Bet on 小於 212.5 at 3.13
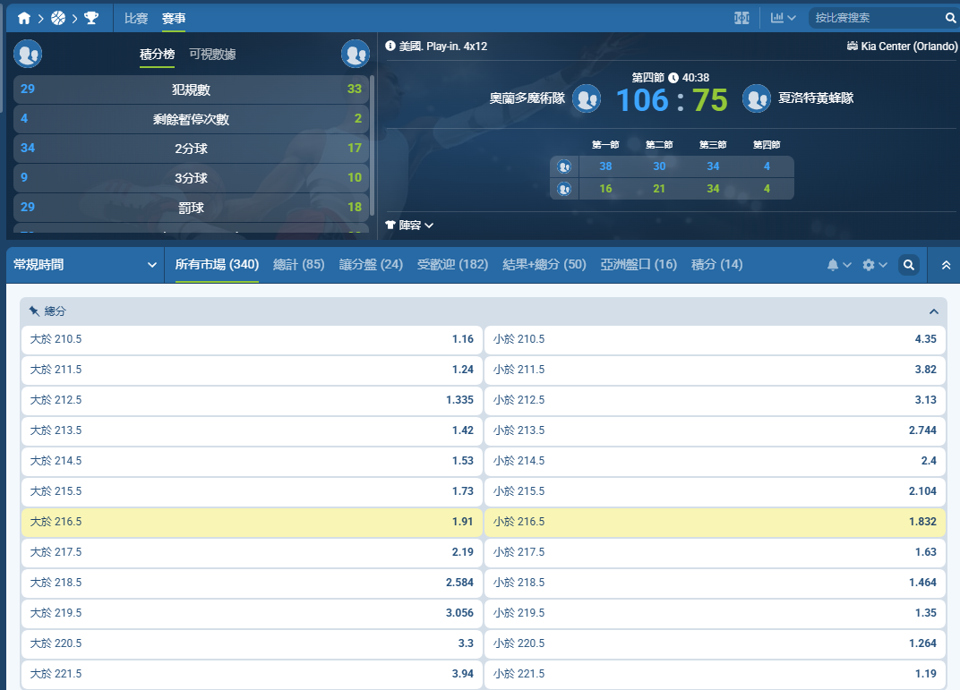This screenshot has height=690, width=960. tap(715, 400)
